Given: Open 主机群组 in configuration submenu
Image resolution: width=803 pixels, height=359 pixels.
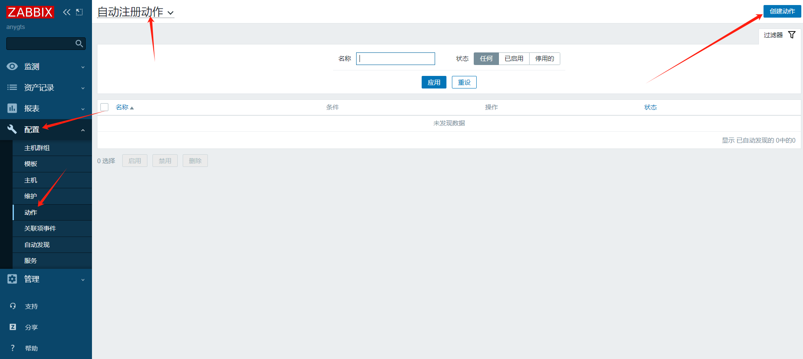Looking at the screenshot, I should [x=37, y=148].
